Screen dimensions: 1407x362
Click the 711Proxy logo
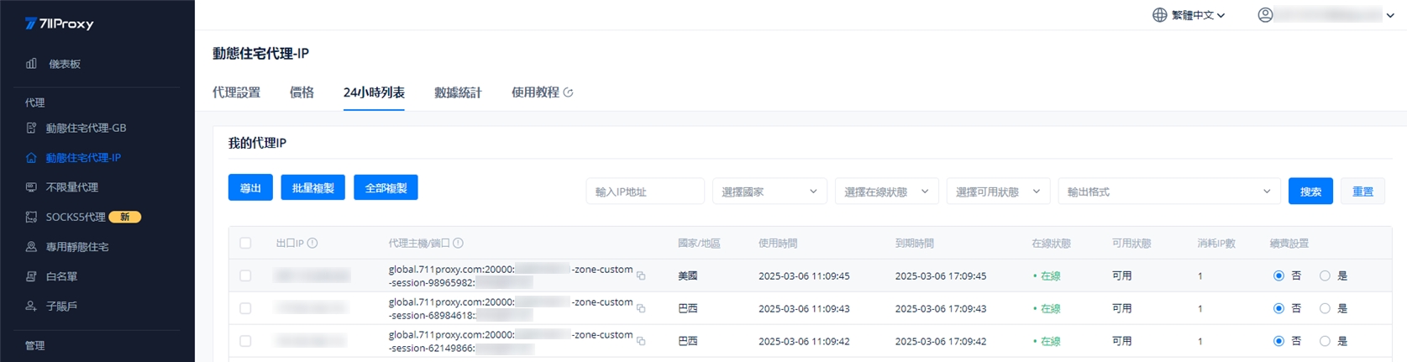[x=59, y=24]
